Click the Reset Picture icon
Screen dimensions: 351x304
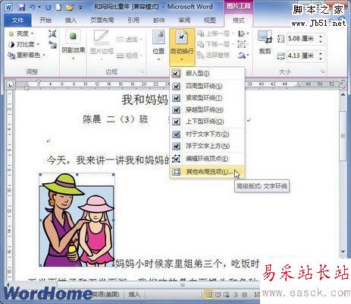tap(52, 45)
